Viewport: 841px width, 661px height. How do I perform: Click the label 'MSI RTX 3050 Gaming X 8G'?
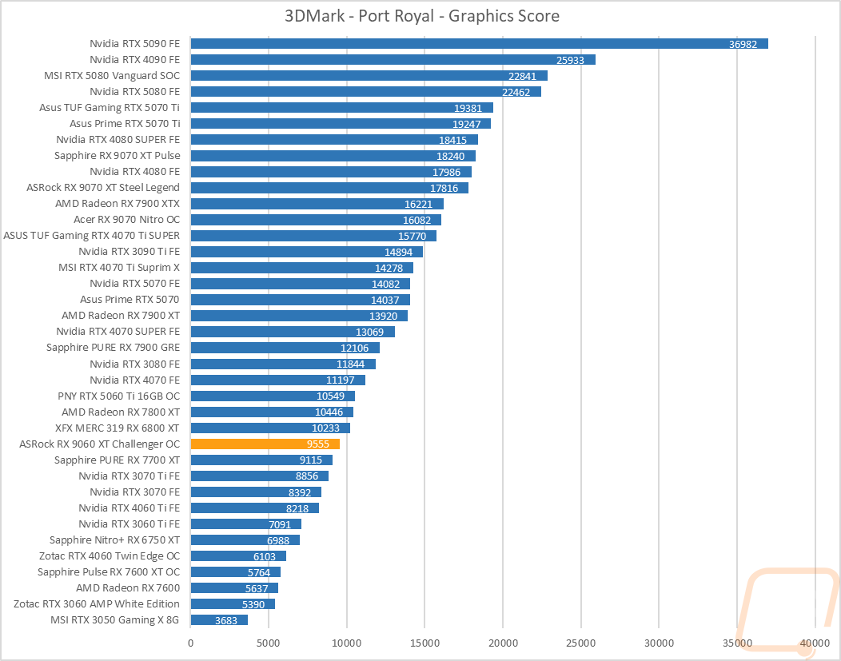click(x=115, y=620)
